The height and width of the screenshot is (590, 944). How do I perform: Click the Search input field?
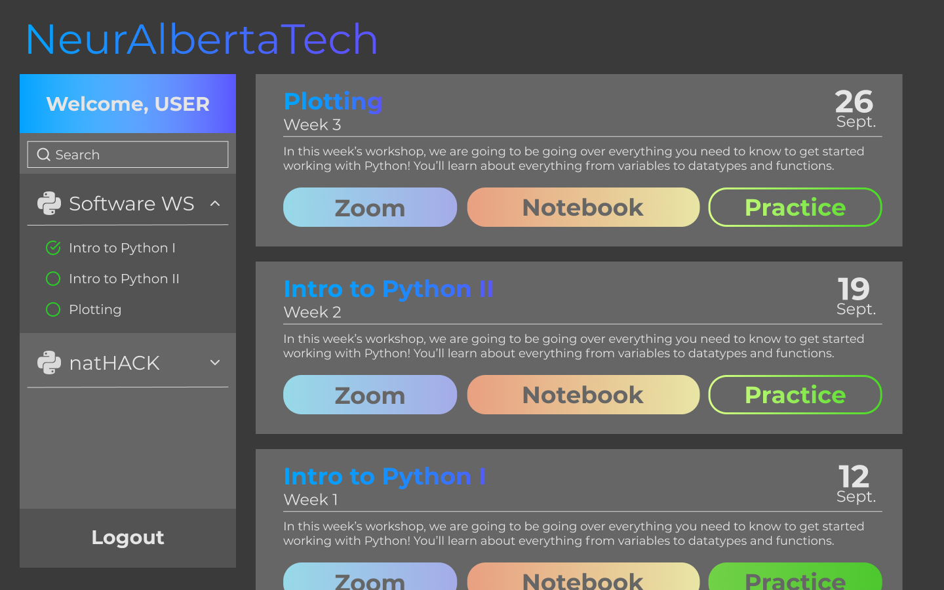pos(138,155)
